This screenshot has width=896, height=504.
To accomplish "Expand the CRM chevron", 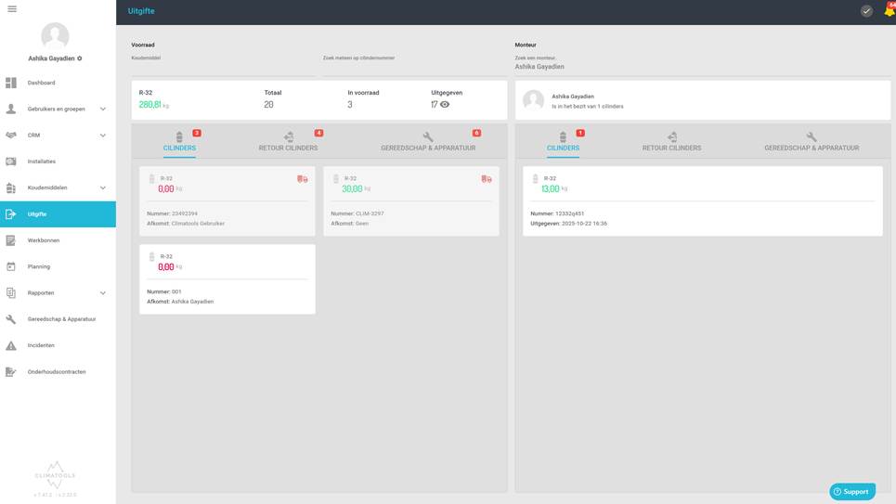I will (x=103, y=136).
